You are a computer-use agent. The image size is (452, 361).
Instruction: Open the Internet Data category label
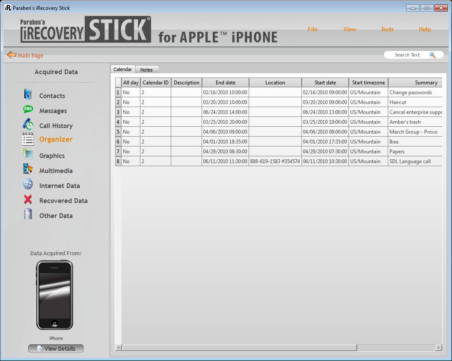point(59,186)
